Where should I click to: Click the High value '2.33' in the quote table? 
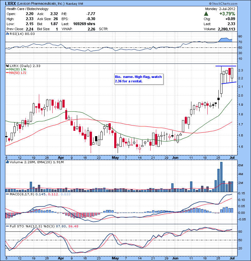click(x=29, y=19)
